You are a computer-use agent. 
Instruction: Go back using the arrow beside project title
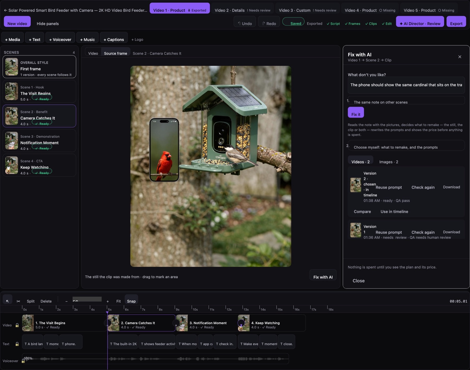tap(5, 10)
